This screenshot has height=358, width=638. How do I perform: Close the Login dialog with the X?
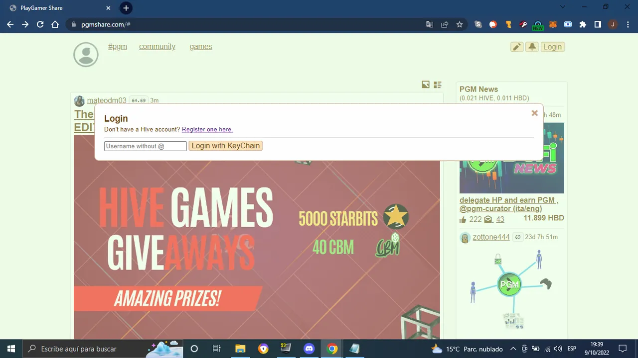534,113
